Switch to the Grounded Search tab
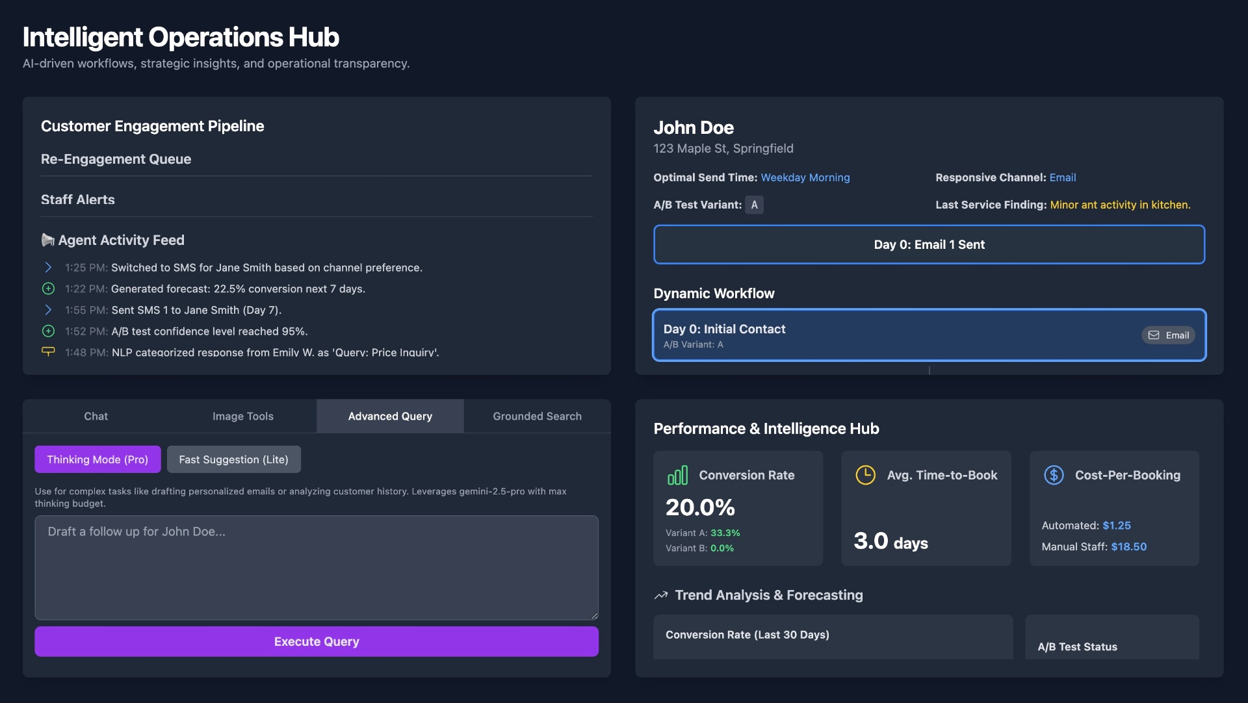1248x703 pixels. pos(537,416)
